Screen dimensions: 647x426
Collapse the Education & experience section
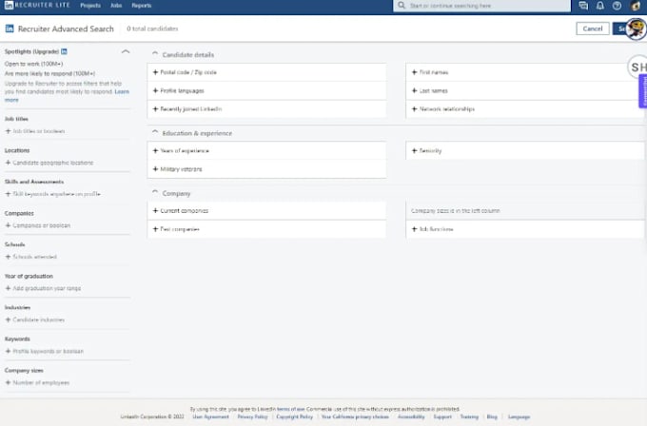point(155,132)
